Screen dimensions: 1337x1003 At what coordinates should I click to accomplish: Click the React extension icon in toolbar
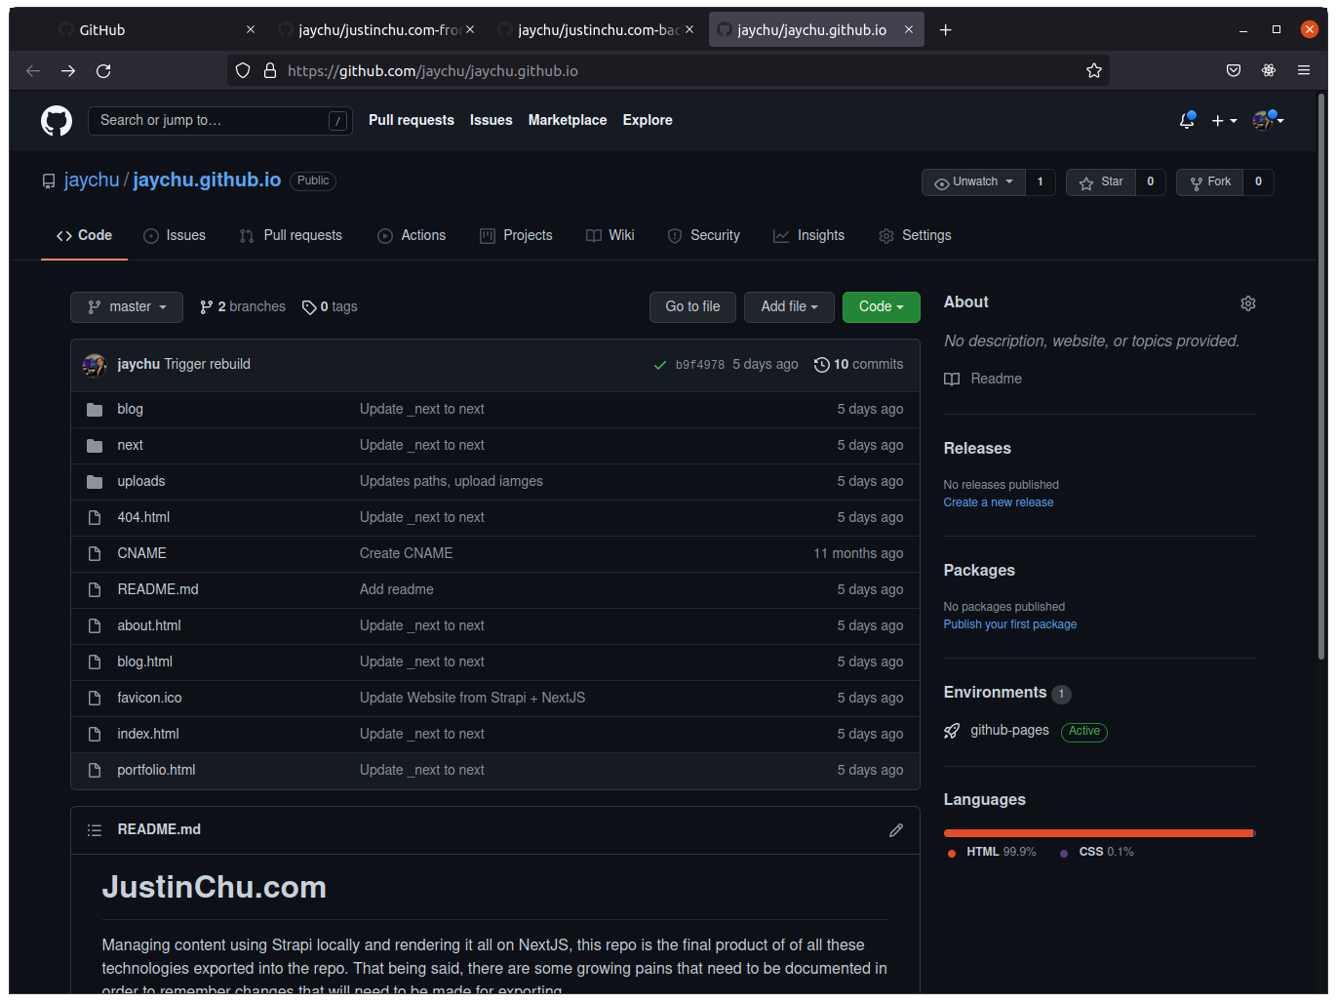pos(1269,70)
